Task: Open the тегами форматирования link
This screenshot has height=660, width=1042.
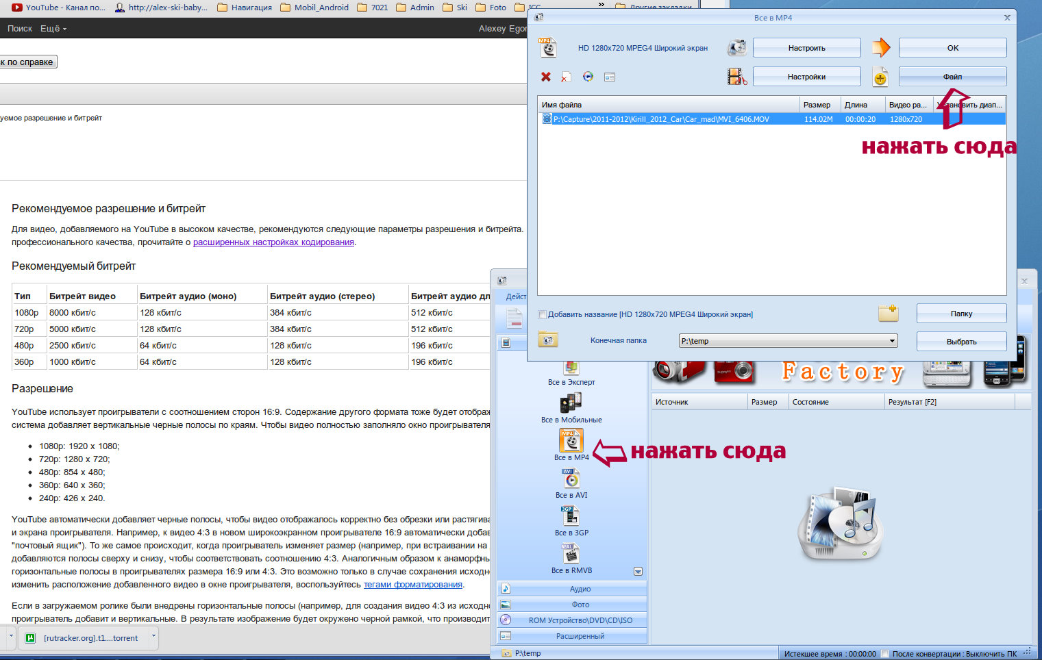Action: 413,584
